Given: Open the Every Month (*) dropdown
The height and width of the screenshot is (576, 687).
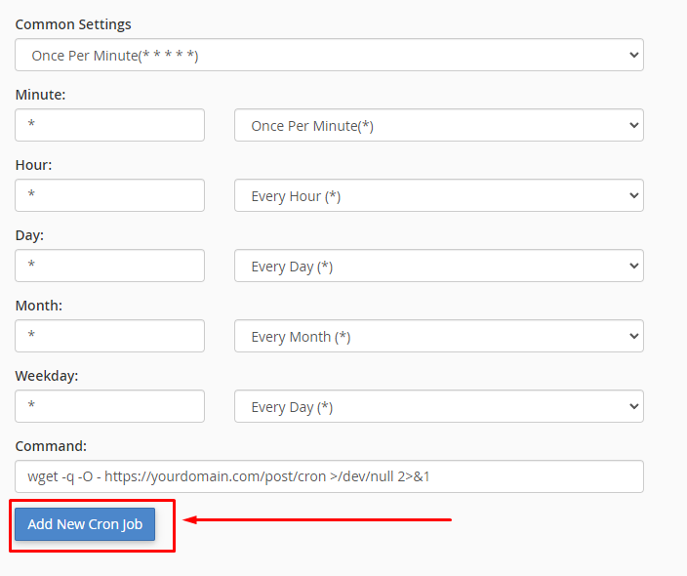Looking at the screenshot, I should pyautogui.click(x=438, y=337).
